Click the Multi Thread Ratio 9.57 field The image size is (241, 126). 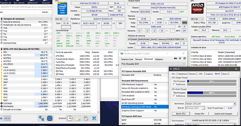pyautogui.click(x=230, y=108)
